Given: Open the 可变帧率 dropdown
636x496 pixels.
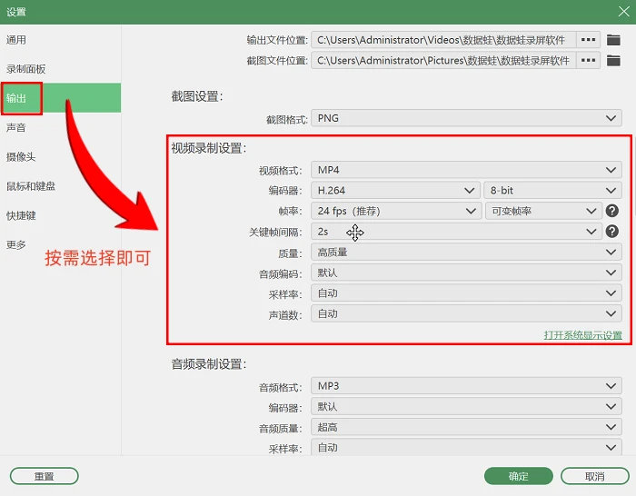Looking at the screenshot, I should click(x=543, y=211).
